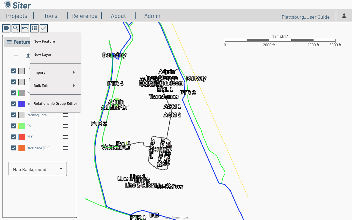Click the red PES color swatch
This screenshot has height=220, width=352.
[22, 137]
